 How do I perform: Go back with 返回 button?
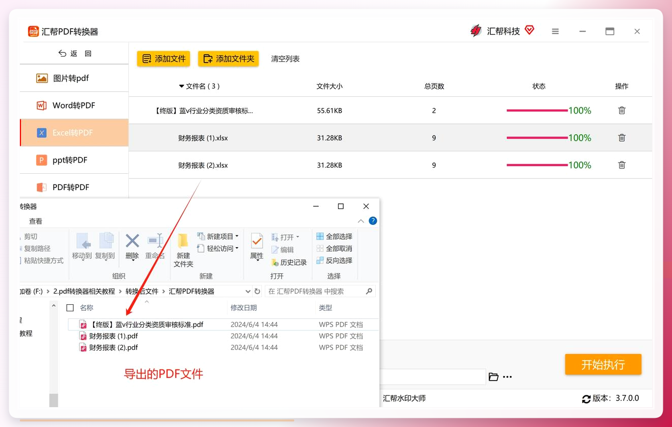75,54
